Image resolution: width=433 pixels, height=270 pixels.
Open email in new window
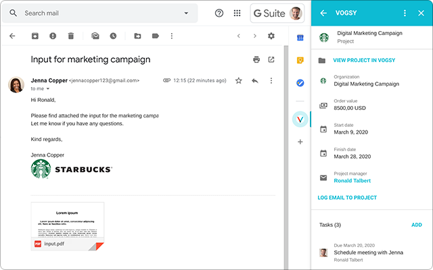(x=271, y=59)
